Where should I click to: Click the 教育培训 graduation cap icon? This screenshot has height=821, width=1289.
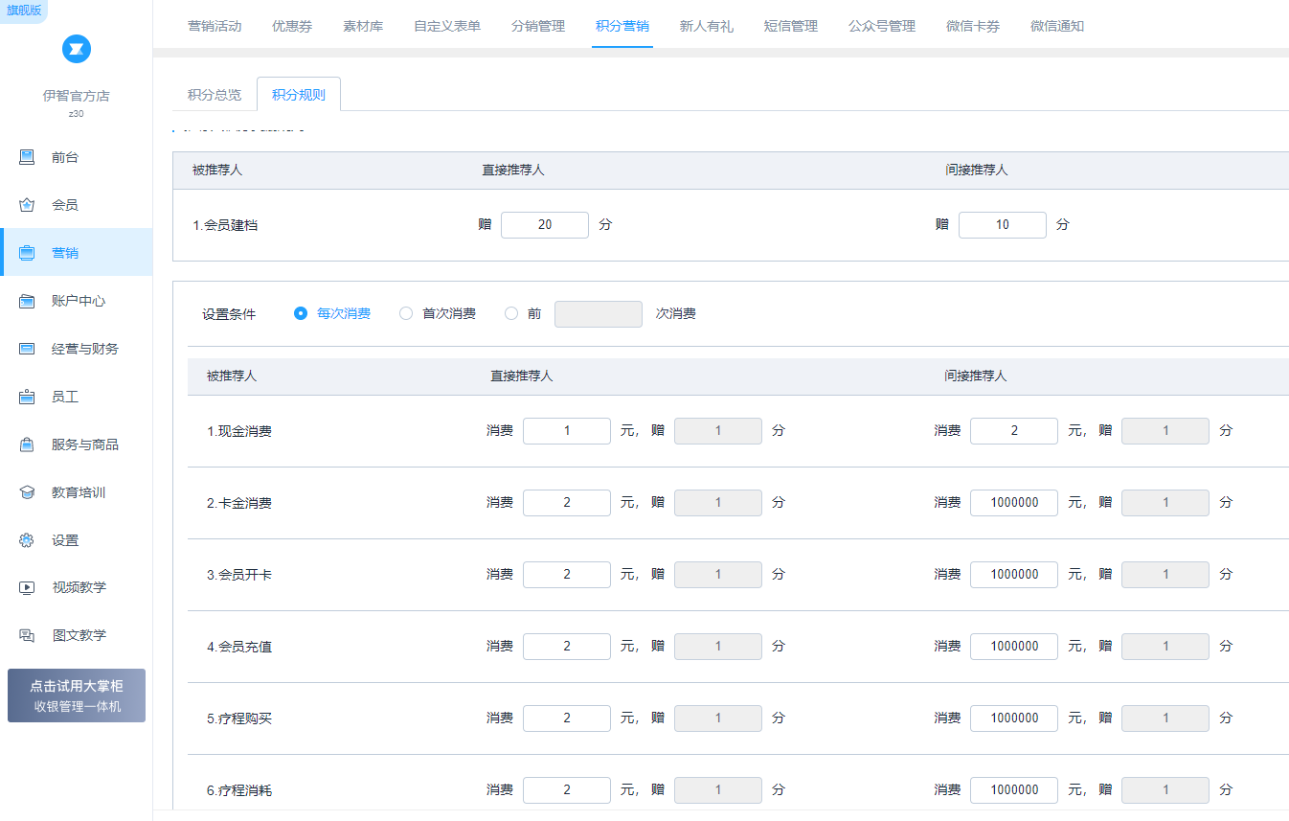click(27, 492)
